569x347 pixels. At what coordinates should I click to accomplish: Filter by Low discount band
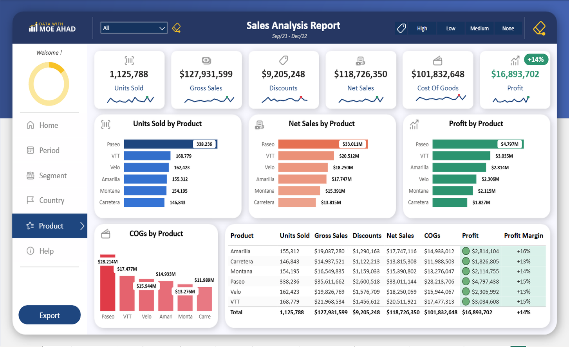click(x=451, y=28)
